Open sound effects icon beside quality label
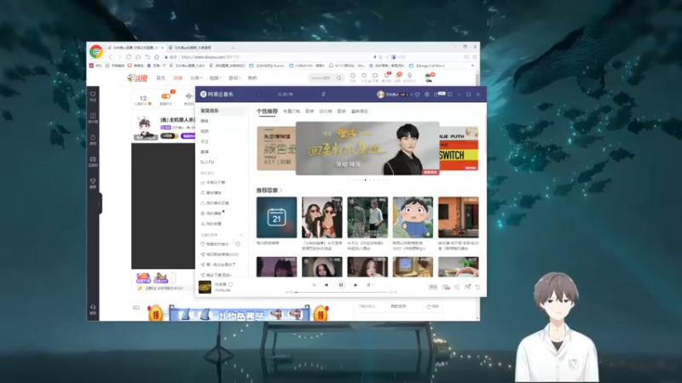 tap(446, 287)
